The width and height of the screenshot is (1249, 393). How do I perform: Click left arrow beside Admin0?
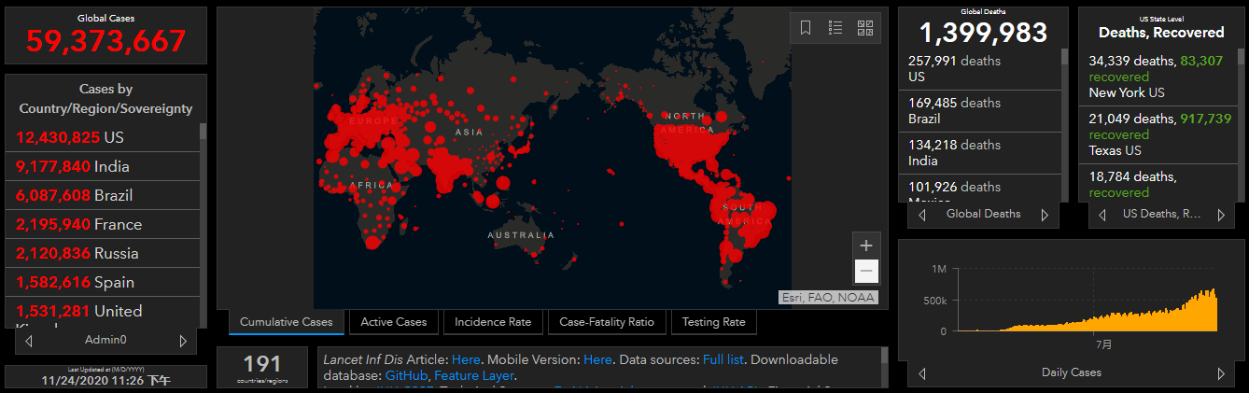29,341
